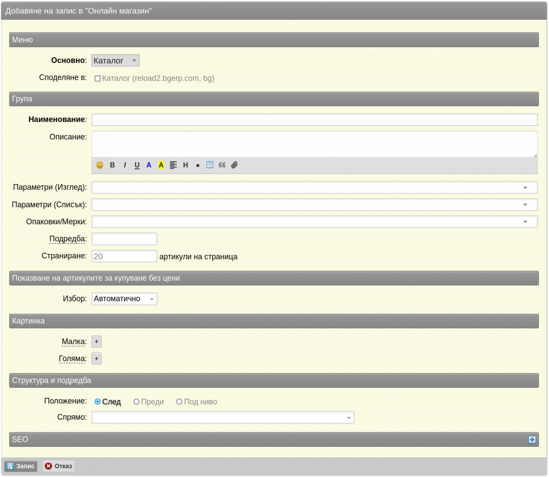
Task: Cancel with the Отказ button
Action: tap(59, 466)
